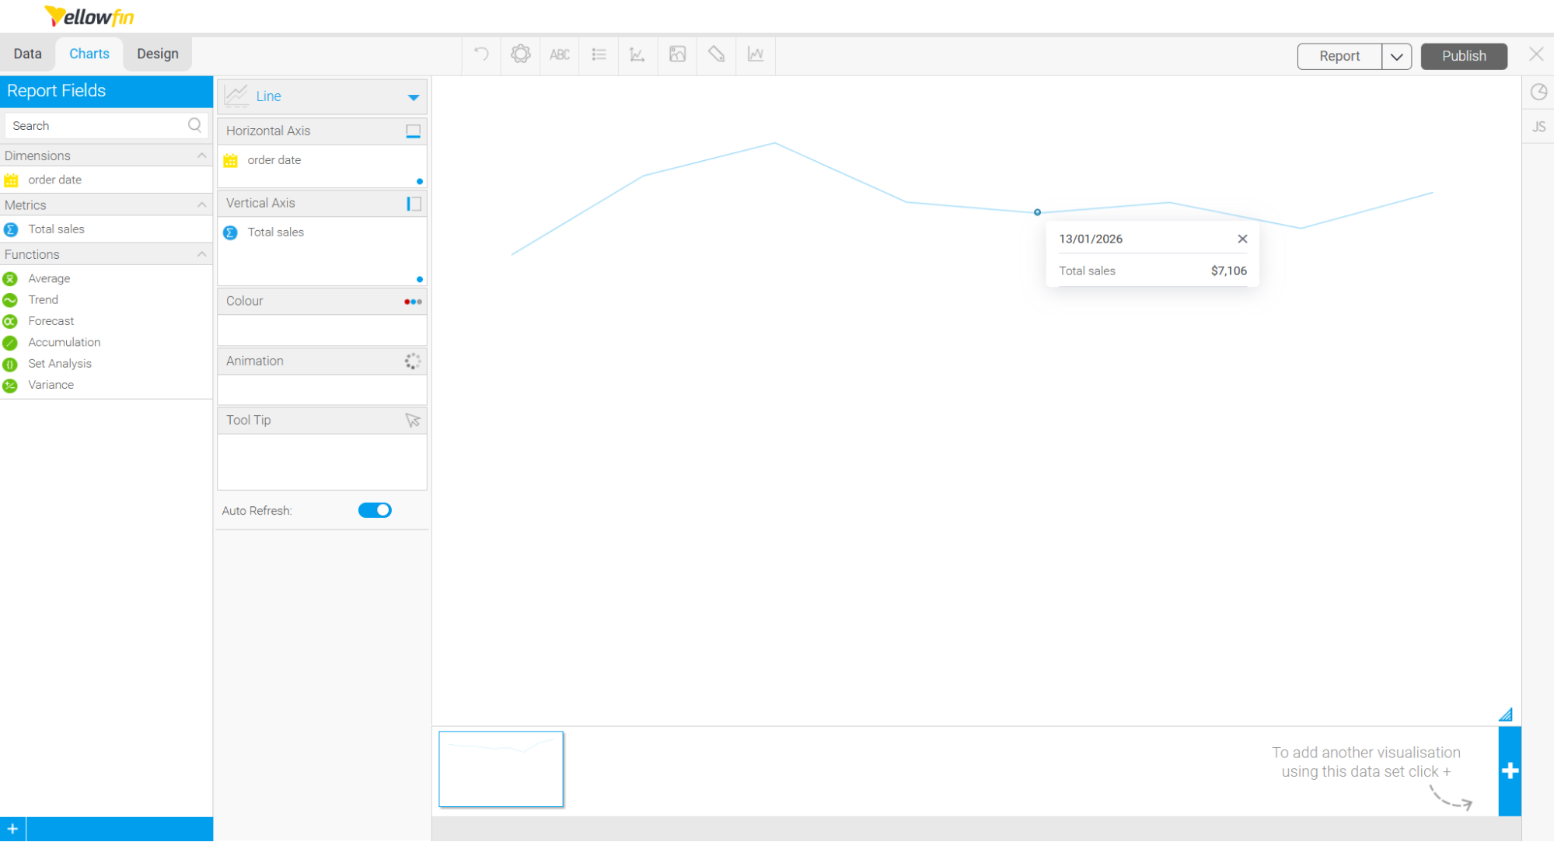Image resolution: width=1554 pixels, height=842 pixels.
Task: Open the Line chart type dropdown
Action: [413, 96]
